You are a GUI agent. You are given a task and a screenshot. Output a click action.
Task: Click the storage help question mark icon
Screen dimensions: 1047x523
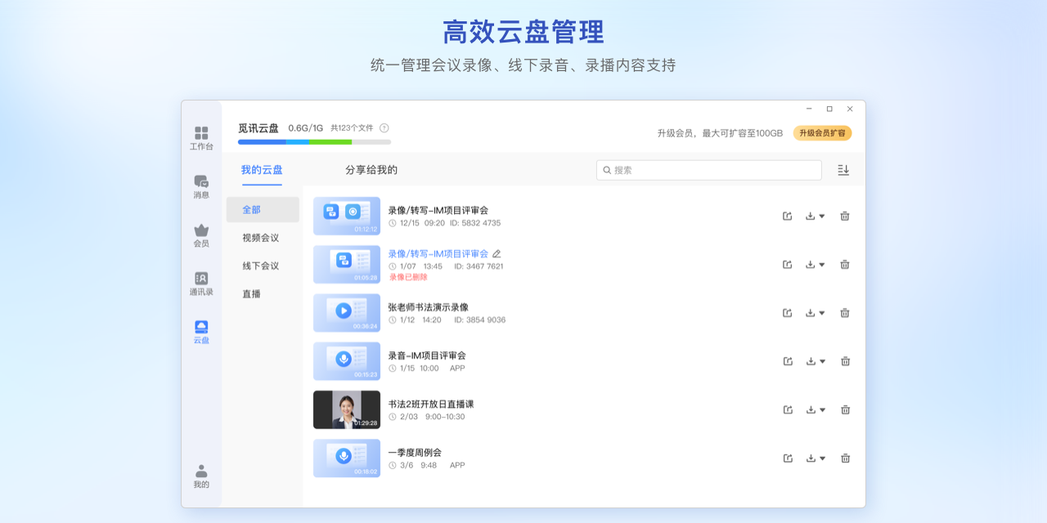point(384,128)
